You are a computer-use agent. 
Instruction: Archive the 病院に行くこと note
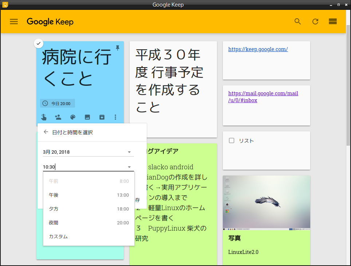pyautogui.click(x=102, y=117)
